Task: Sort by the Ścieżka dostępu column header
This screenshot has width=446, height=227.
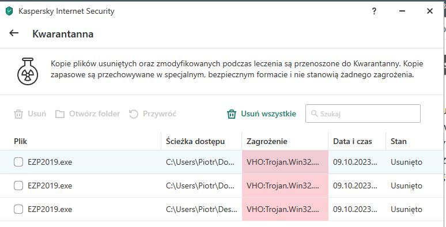Action: 195,141
